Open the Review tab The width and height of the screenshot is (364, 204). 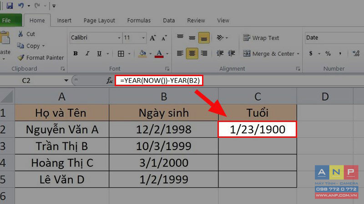(x=196, y=20)
